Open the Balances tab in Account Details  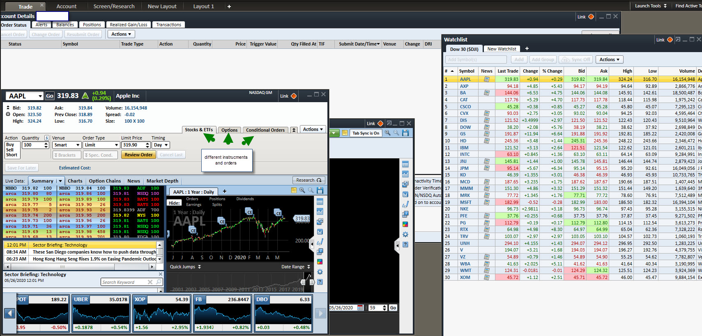click(x=65, y=25)
